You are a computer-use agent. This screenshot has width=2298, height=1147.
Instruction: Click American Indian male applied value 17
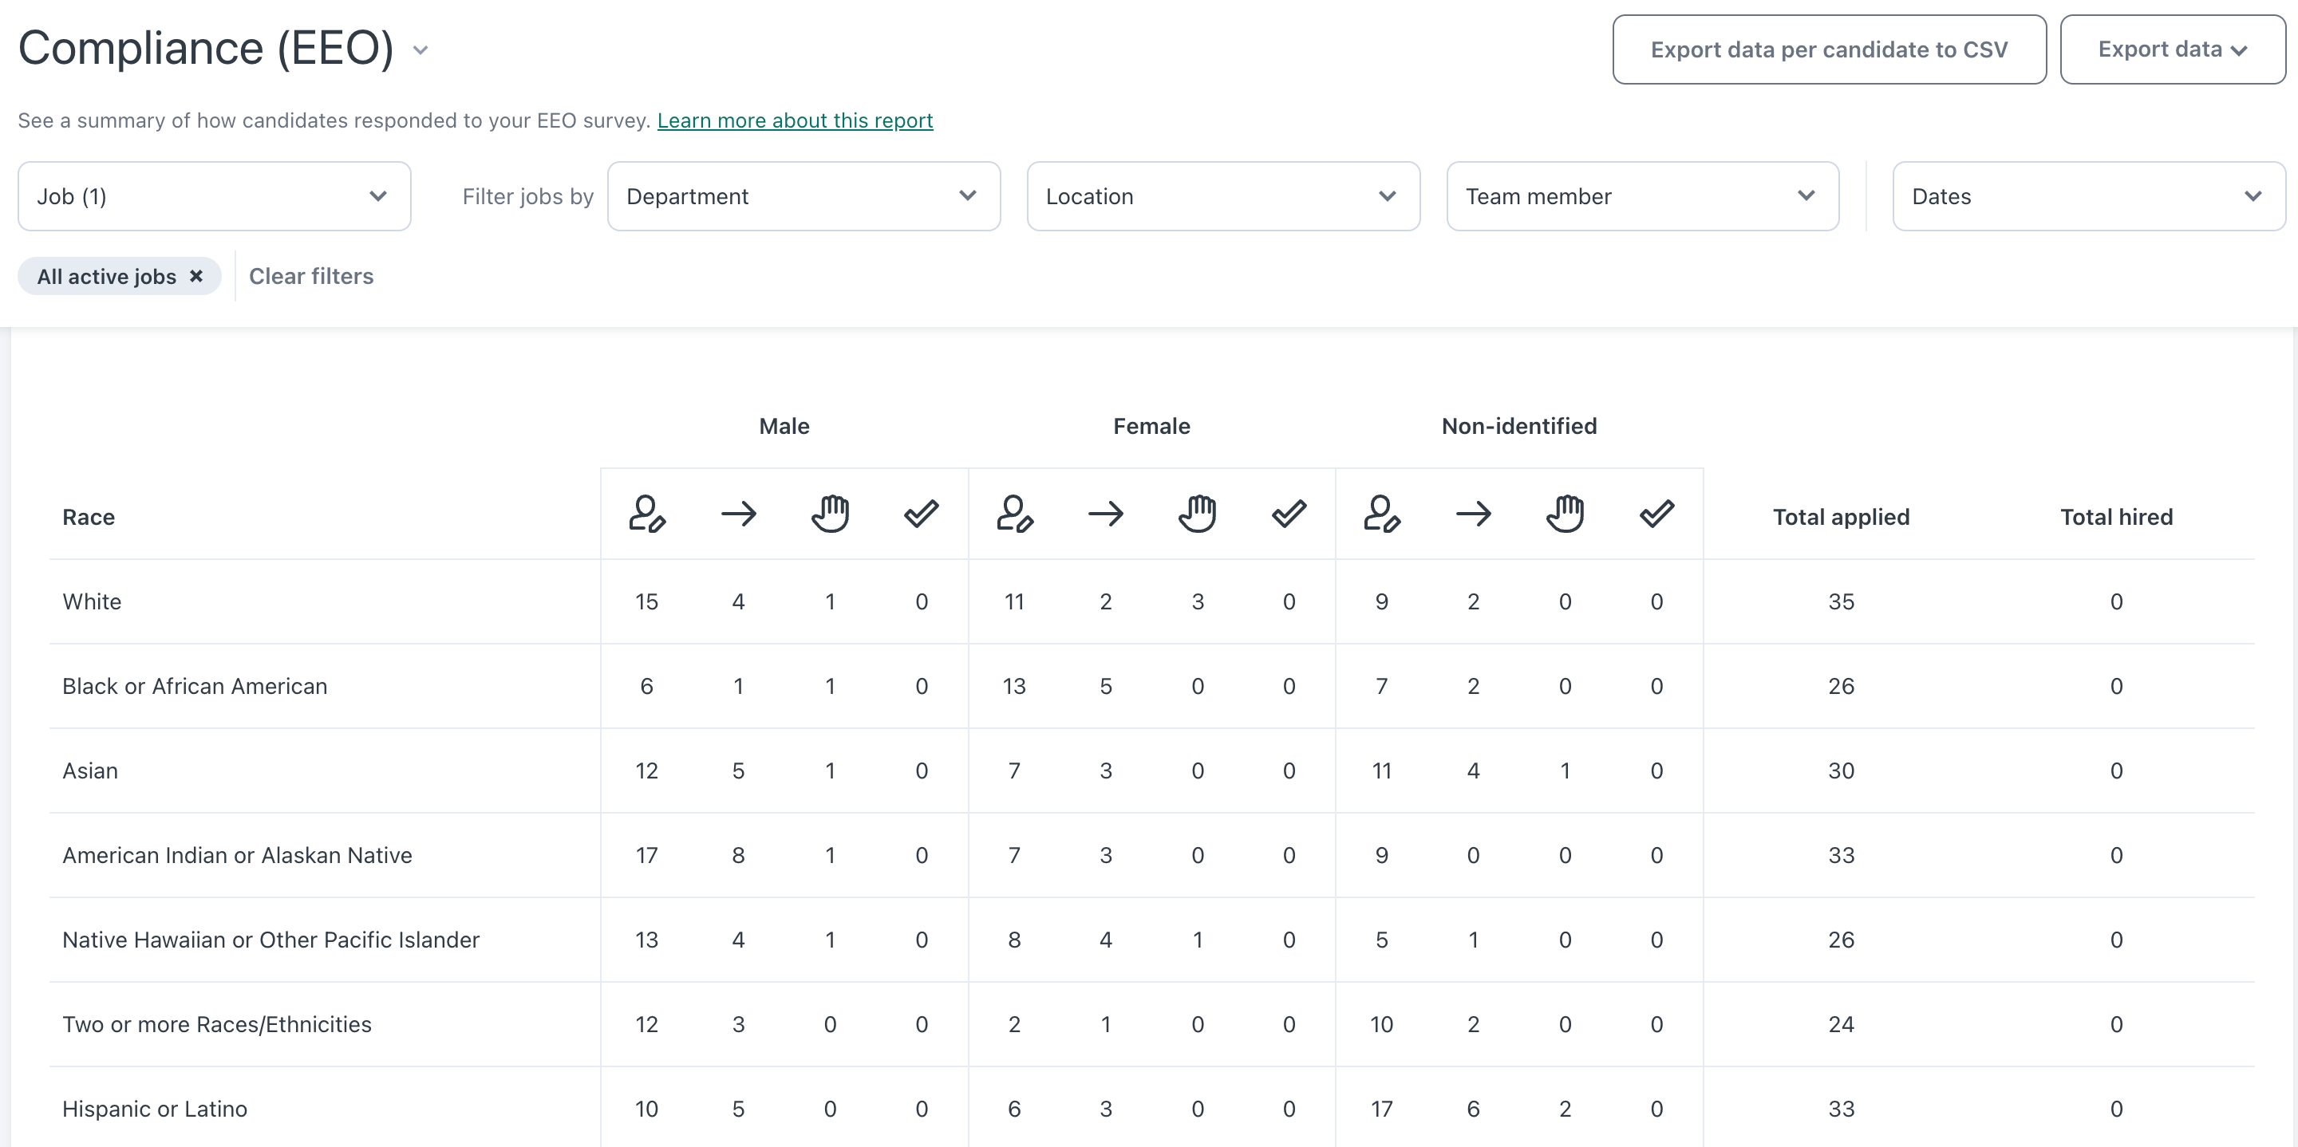pos(647,856)
